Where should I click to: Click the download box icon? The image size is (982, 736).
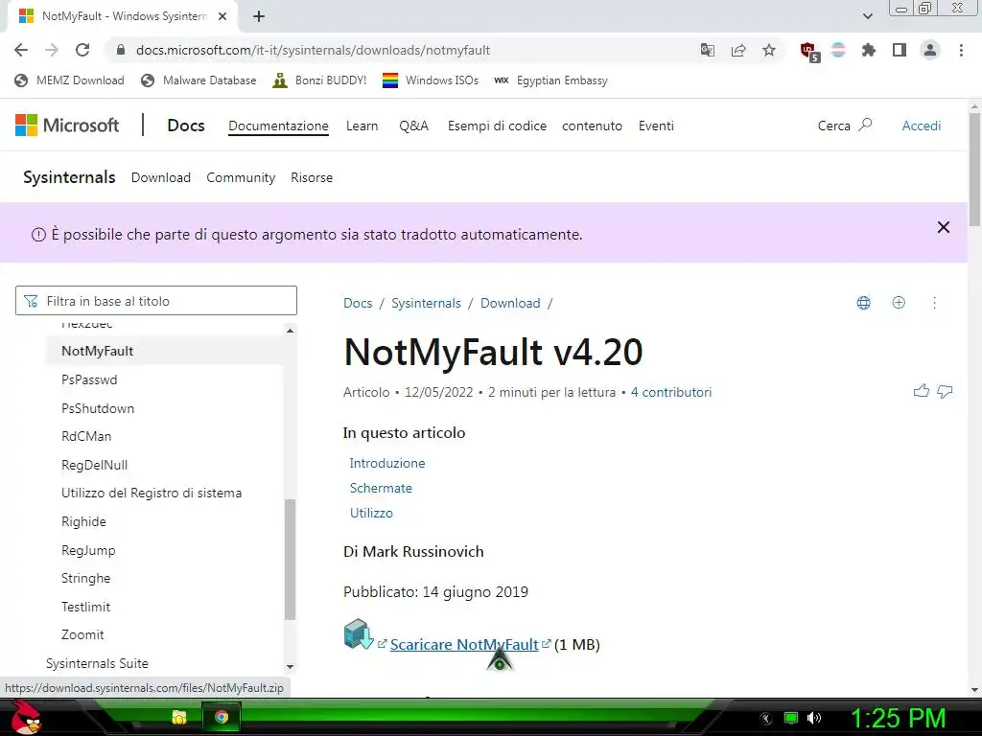click(359, 634)
